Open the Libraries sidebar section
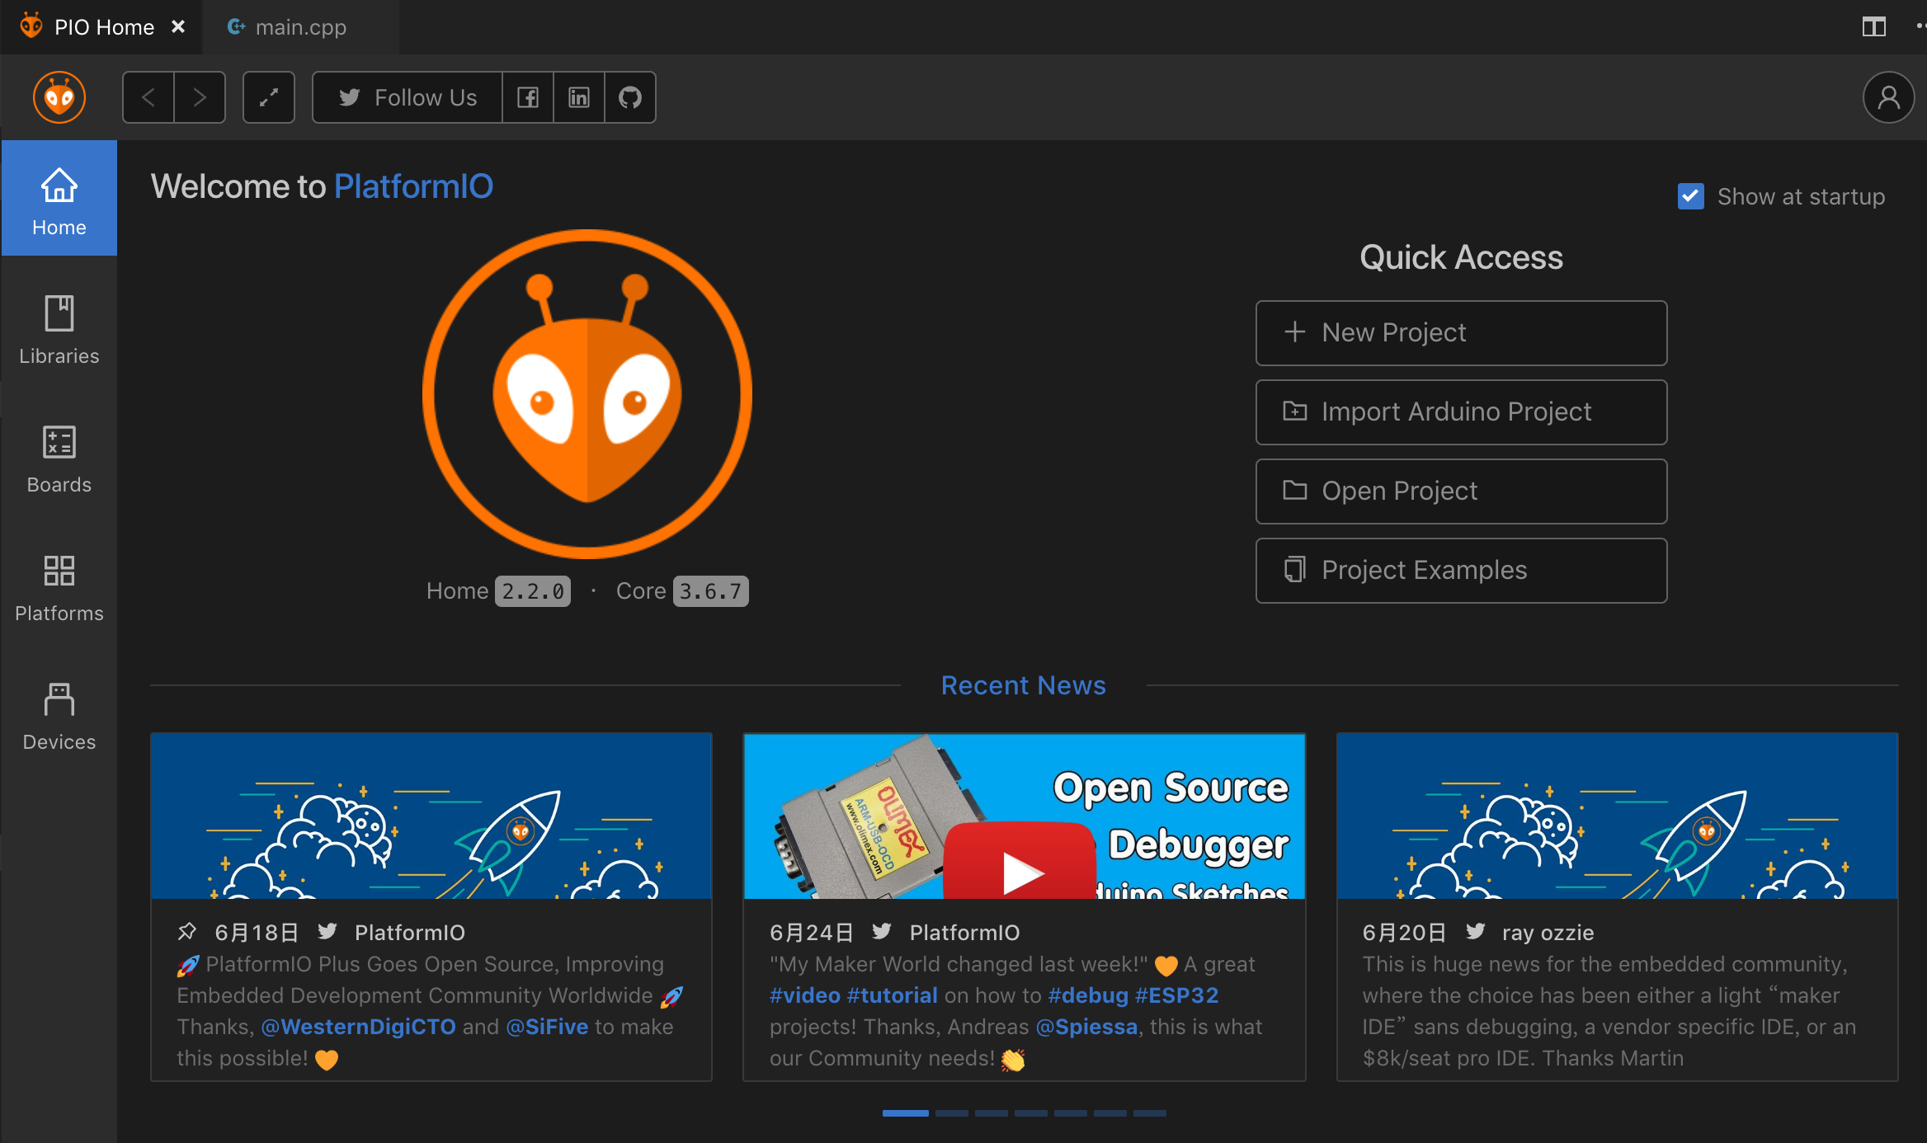Image resolution: width=1927 pixels, height=1143 pixels. (59, 328)
